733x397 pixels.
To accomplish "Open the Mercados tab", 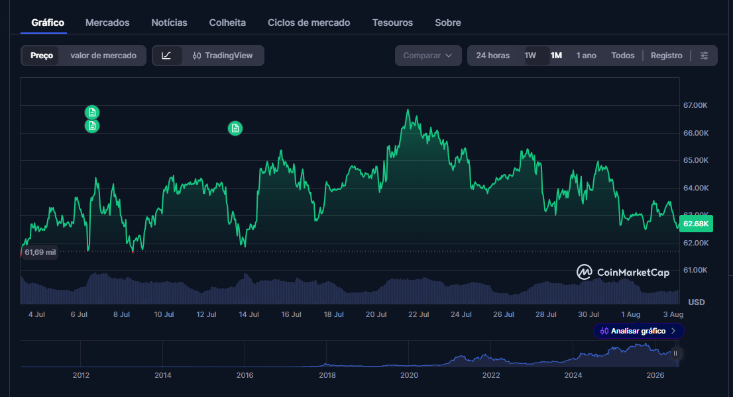I will pos(107,22).
